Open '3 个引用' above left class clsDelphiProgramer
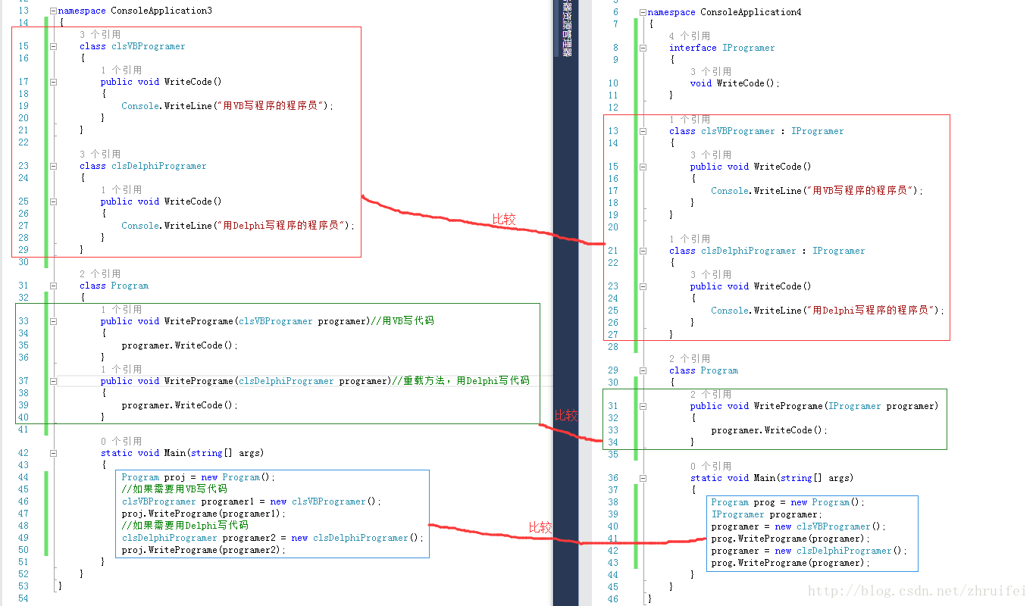The height and width of the screenshot is (606, 1036). [100, 154]
